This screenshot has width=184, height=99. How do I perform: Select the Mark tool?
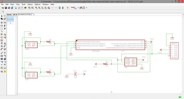[x=5, y=19]
